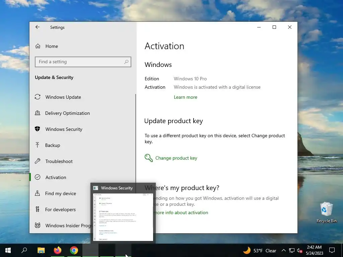Click the Windows Insider Program cat icon
The height and width of the screenshot is (257, 343).
pyautogui.click(x=38, y=225)
